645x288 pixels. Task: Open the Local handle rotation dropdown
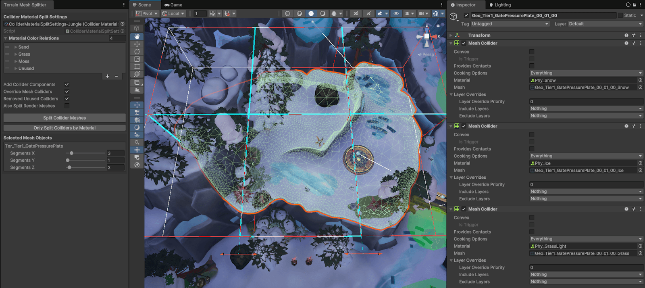[x=173, y=14]
